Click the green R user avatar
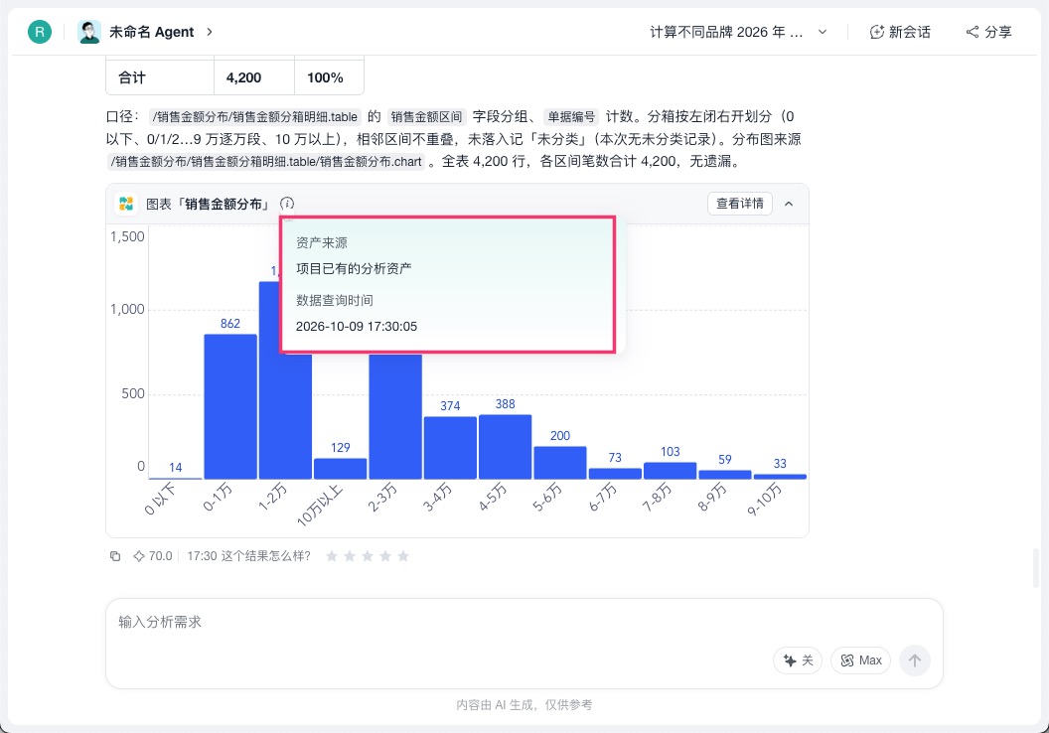The width and height of the screenshot is (1049, 733). coord(40,32)
